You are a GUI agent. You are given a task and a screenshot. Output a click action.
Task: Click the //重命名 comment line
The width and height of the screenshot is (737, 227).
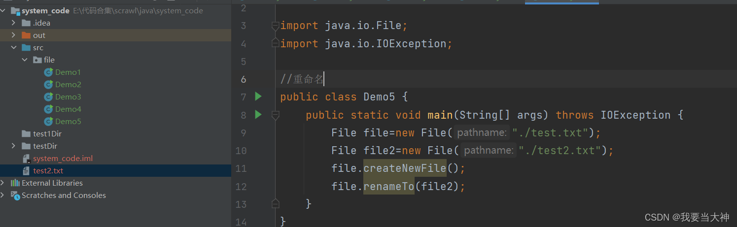[302, 79]
